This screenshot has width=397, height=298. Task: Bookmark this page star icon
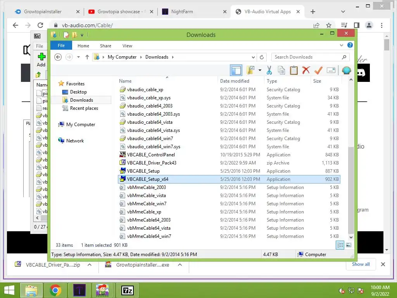coord(329,25)
